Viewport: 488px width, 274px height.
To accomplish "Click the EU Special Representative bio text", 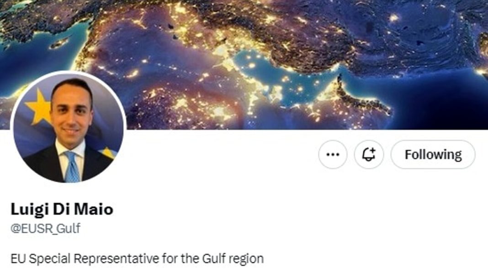I will pos(137,258).
